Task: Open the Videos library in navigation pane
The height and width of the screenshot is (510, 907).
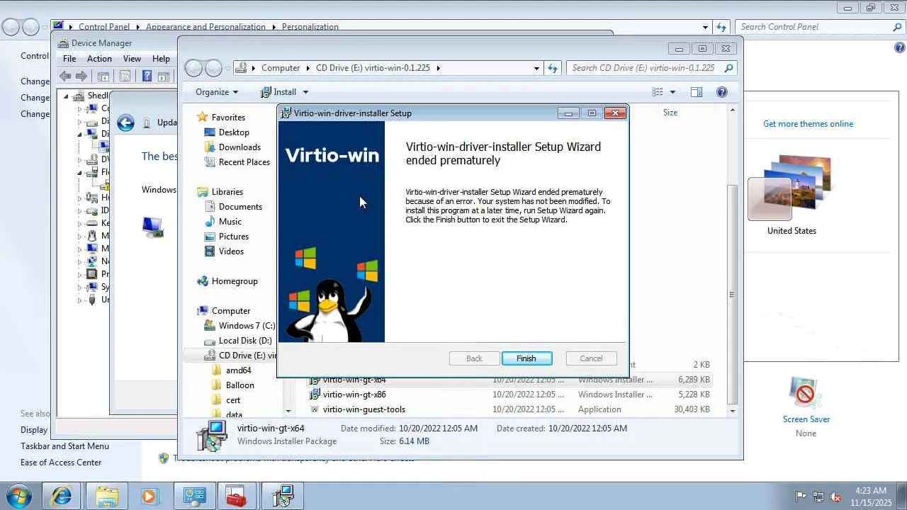Action: [231, 251]
